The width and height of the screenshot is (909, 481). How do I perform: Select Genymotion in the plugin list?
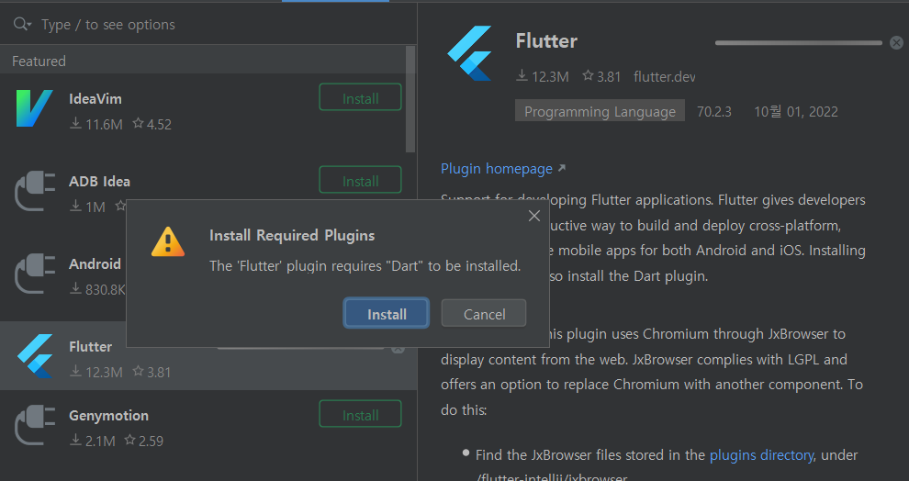[108, 416]
